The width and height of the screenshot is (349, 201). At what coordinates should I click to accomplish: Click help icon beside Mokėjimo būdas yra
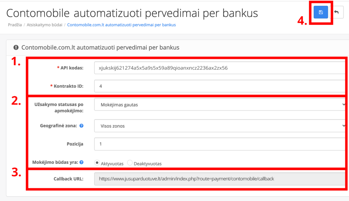coord(81,162)
